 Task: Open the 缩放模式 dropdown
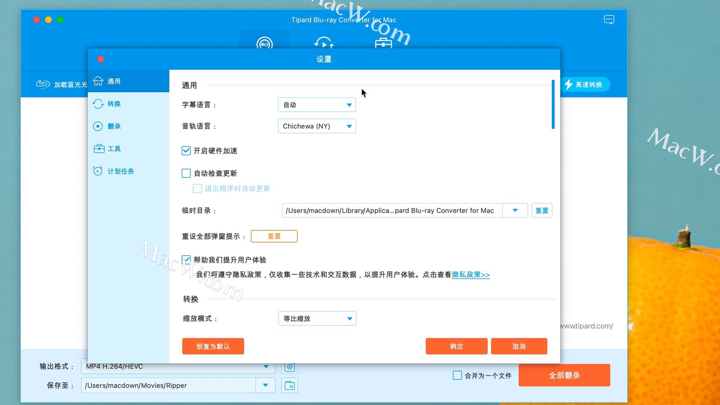click(x=317, y=318)
